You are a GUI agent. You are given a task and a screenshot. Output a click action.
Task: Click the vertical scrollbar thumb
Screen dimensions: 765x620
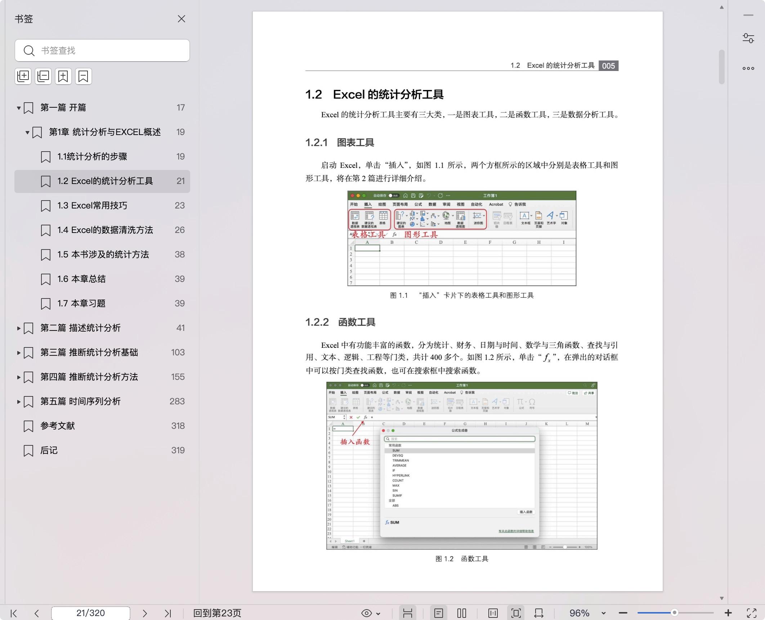coord(722,67)
